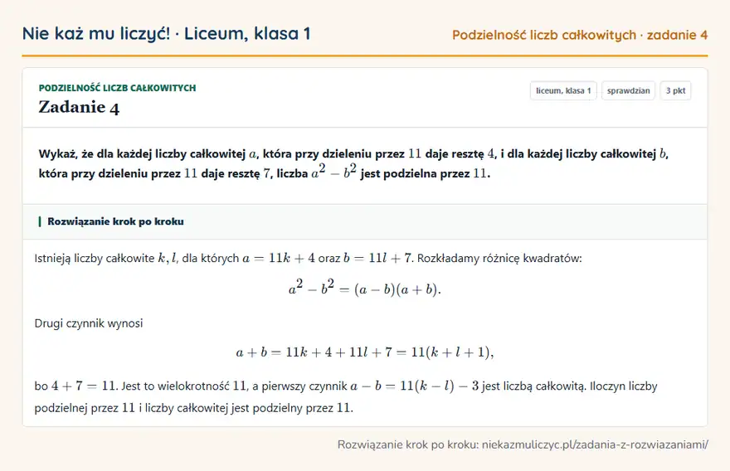
Task: Click the '3 pkt' points badge
Action: tap(675, 90)
